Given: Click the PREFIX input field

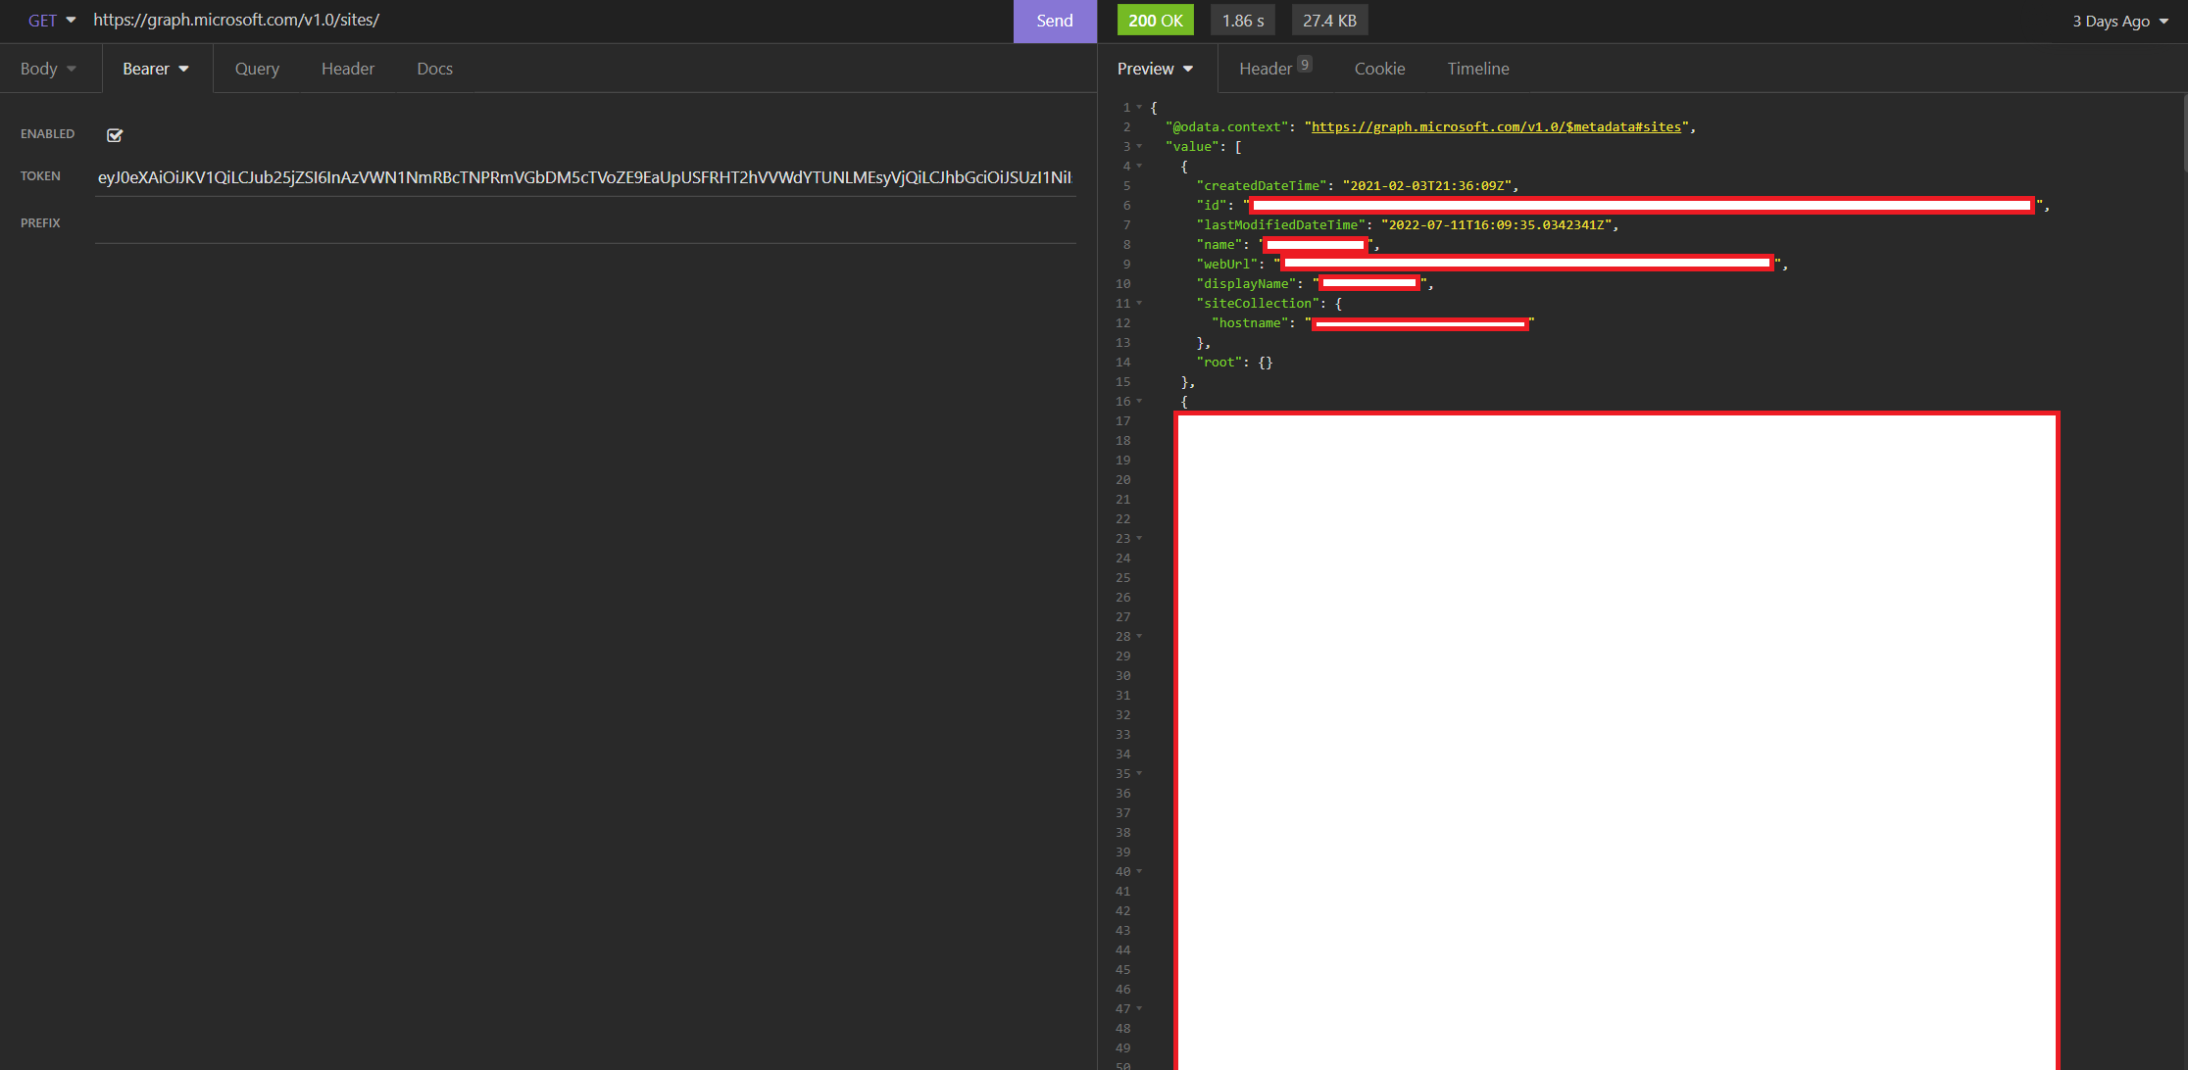Looking at the screenshot, I should pyautogui.click(x=584, y=224).
